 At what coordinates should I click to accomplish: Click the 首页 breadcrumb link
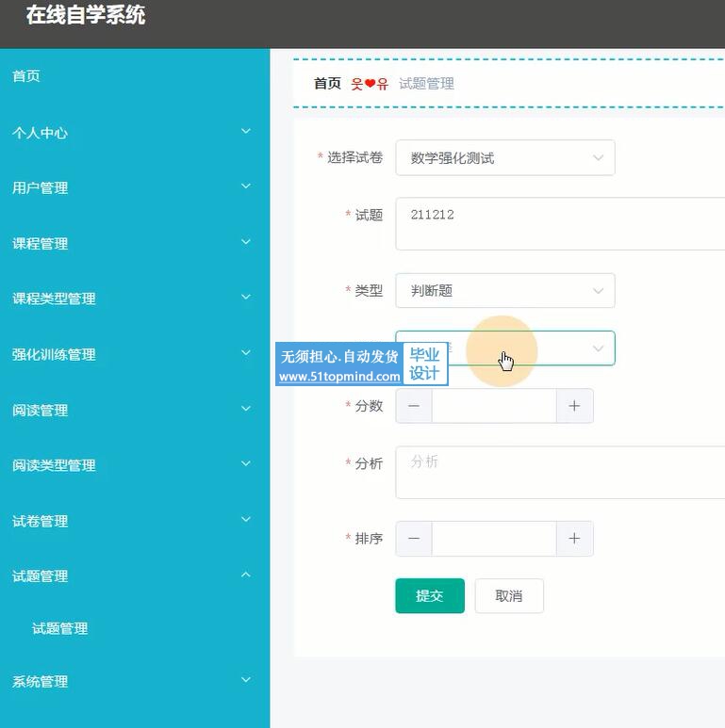click(x=327, y=84)
